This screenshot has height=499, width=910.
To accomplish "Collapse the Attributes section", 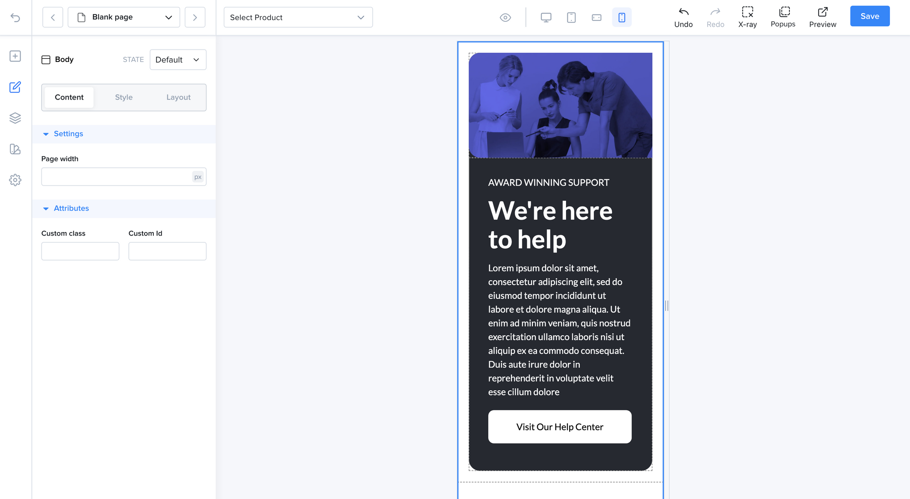I will tap(124, 208).
